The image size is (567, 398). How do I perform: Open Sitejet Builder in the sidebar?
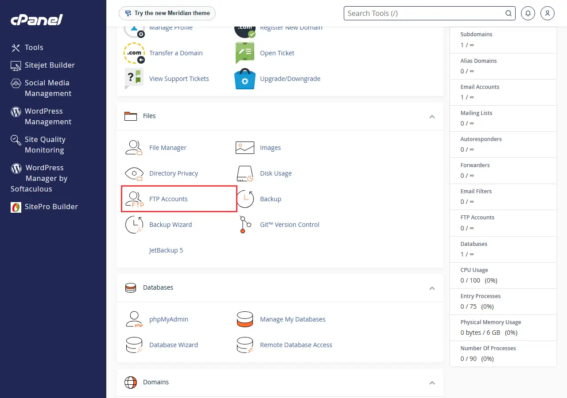tap(43, 65)
